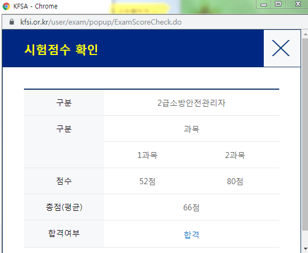The height and width of the screenshot is (253, 308).
Task: Select the 2급소방안전관리자 cell
Action: tap(191, 103)
